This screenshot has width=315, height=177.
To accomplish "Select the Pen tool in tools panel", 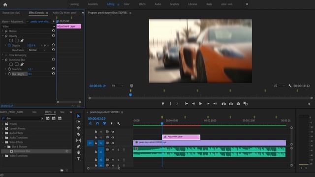I will coord(79,147).
